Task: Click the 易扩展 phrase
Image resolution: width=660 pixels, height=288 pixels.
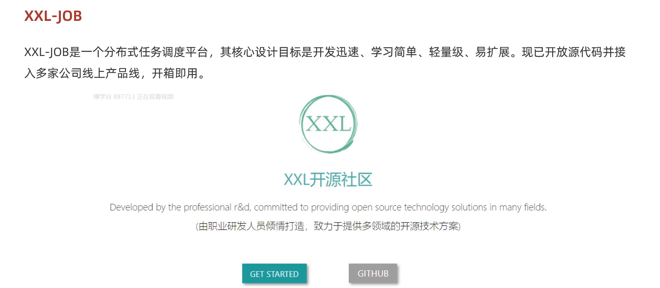Action: coord(493,52)
